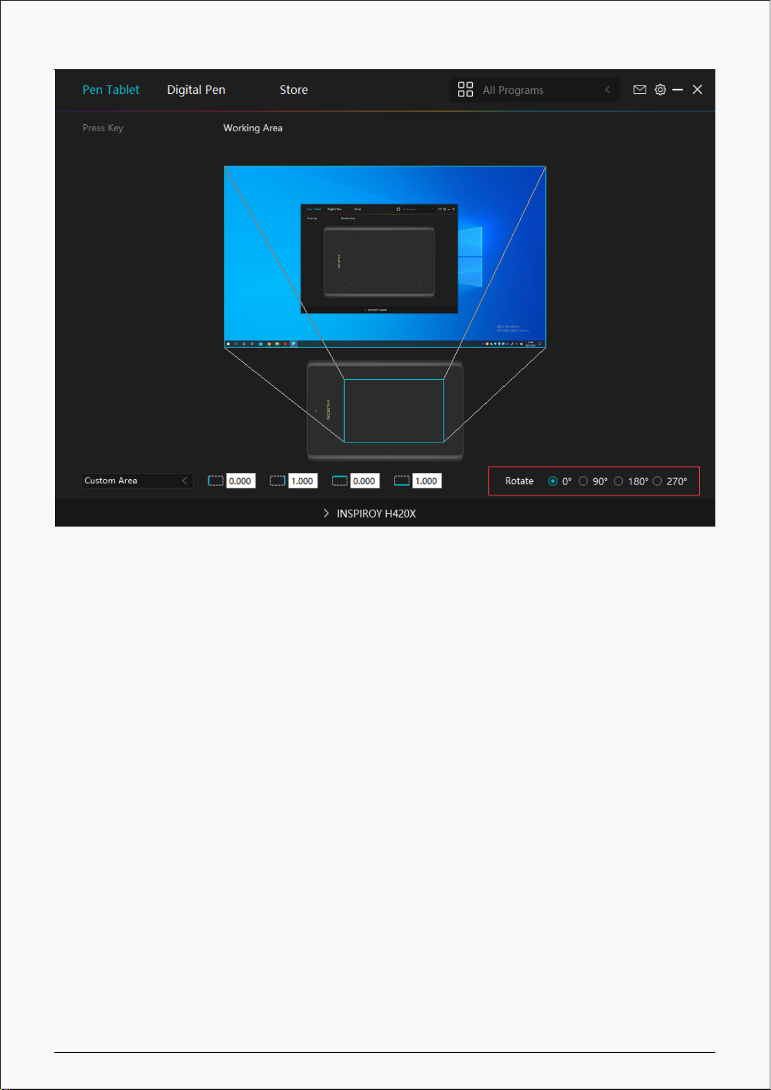Click the top edge area icon
Screen dimensions: 771x1090
[340, 481]
